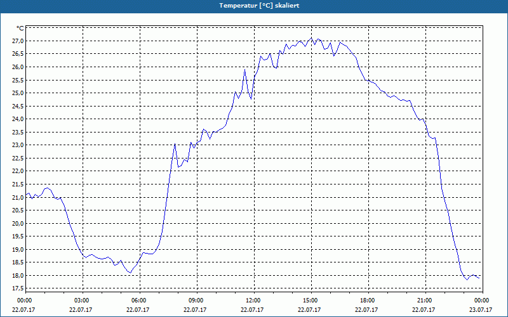Select the '27,0' y-axis label

(18, 41)
